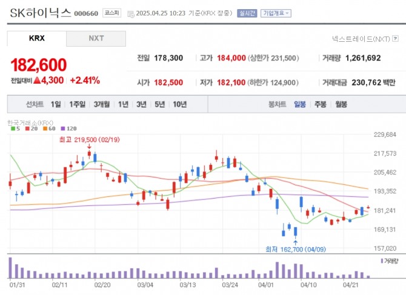Select the 3년 line chart period
Screen dimensions: 406x295
(x=141, y=104)
